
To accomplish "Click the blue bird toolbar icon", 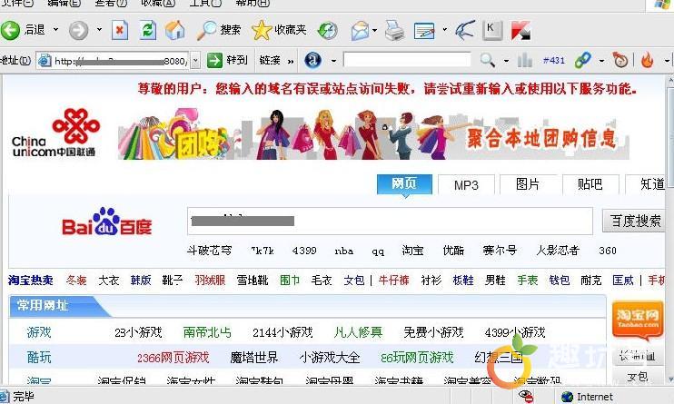I will click(465, 31).
